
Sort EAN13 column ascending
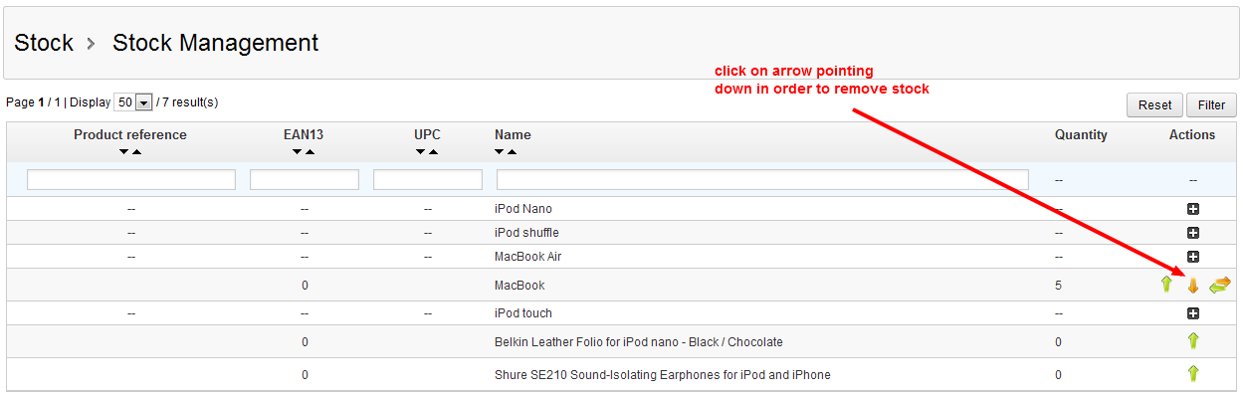[x=311, y=152]
